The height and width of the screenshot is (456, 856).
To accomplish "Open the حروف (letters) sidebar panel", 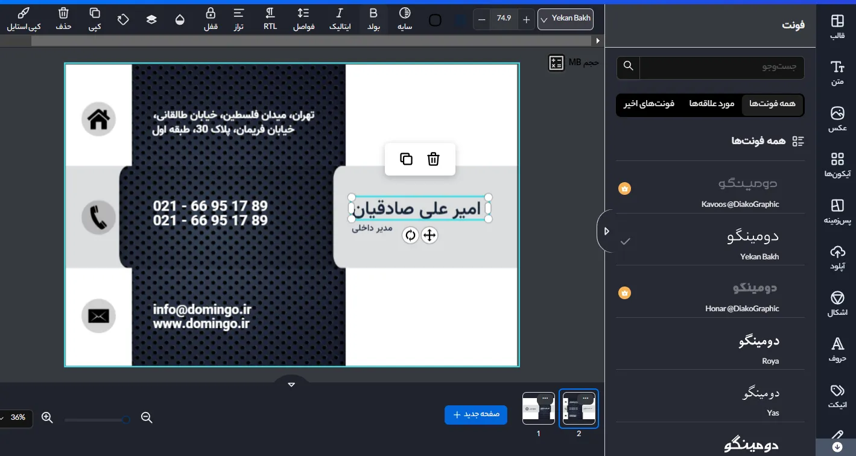I will tap(837, 350).
